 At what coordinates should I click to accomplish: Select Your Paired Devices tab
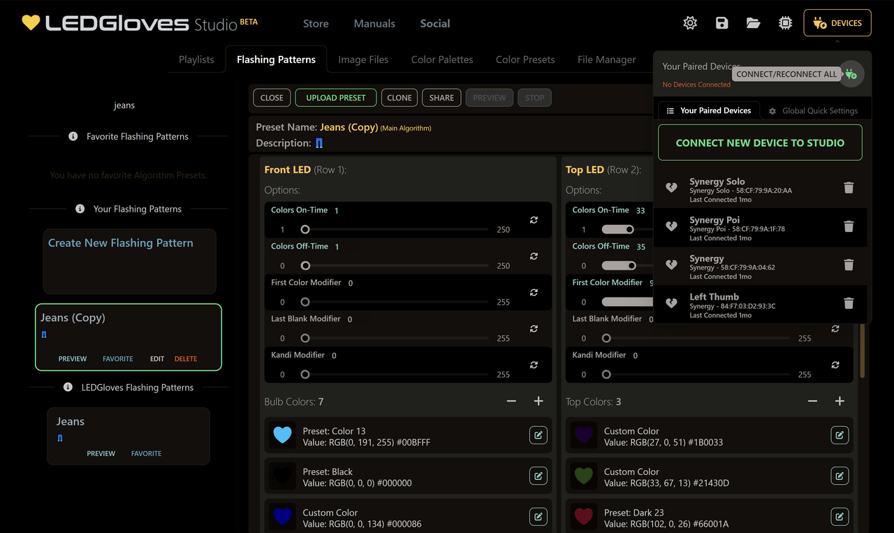coord(709,110)
